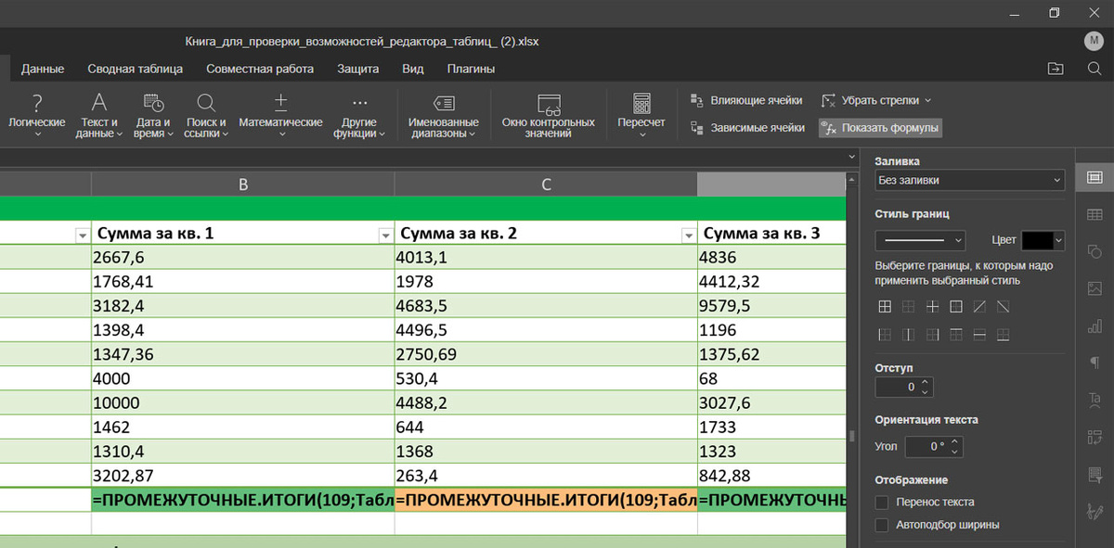Select column header B
The width and height of the screenshot is (1114, 548).
pyautogui.click(x=243, y=185)
